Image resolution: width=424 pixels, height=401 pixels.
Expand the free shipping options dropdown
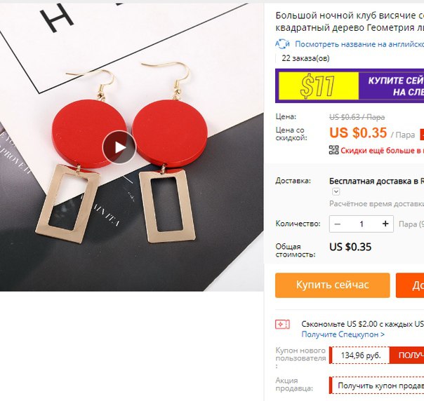click(336, 191)
